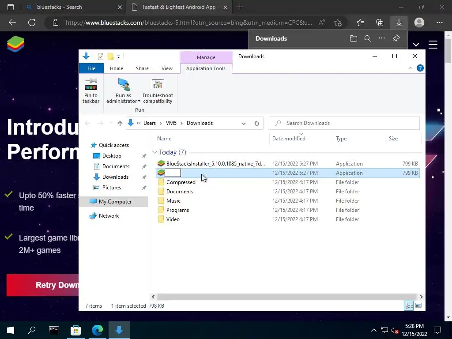
Task: Switch to the Share ribbon tab
Action: click(143, 68)
